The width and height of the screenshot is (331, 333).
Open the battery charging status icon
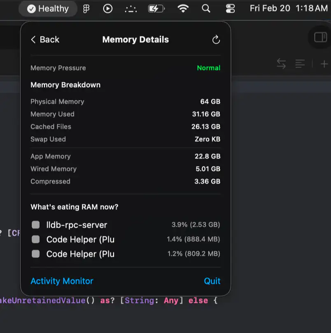[156, 9]
